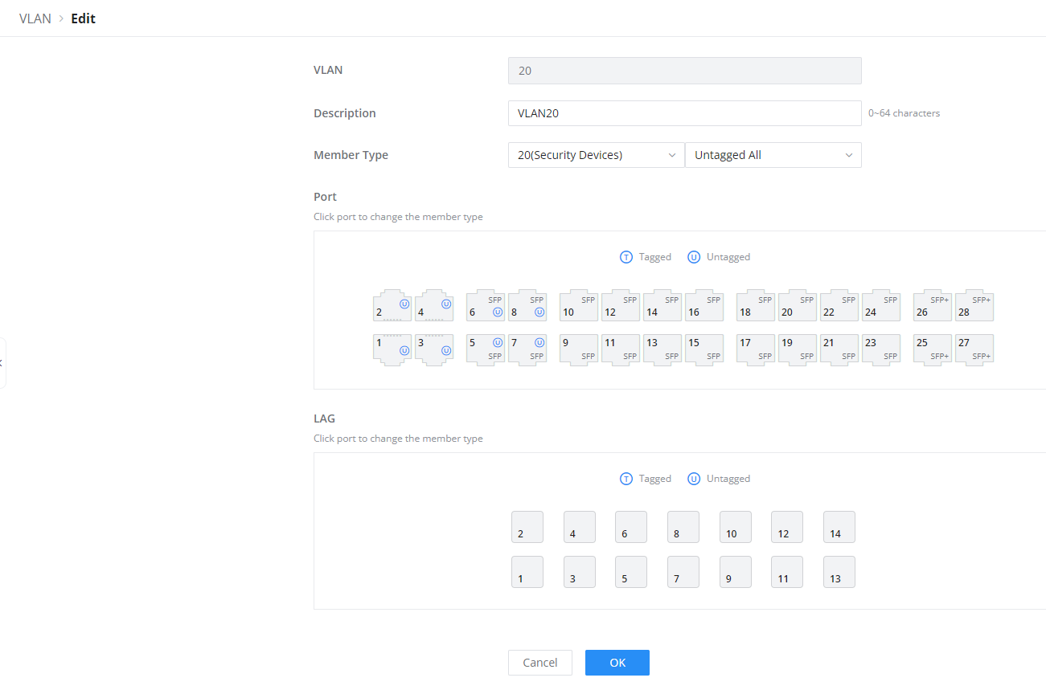Select SFP+ port 25 icon
Screen dimensions: 1046x690
pos(933,350)
